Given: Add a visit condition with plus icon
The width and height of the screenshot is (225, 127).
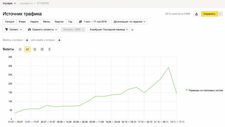Looking at the screenshot, I should coord(27,40).
